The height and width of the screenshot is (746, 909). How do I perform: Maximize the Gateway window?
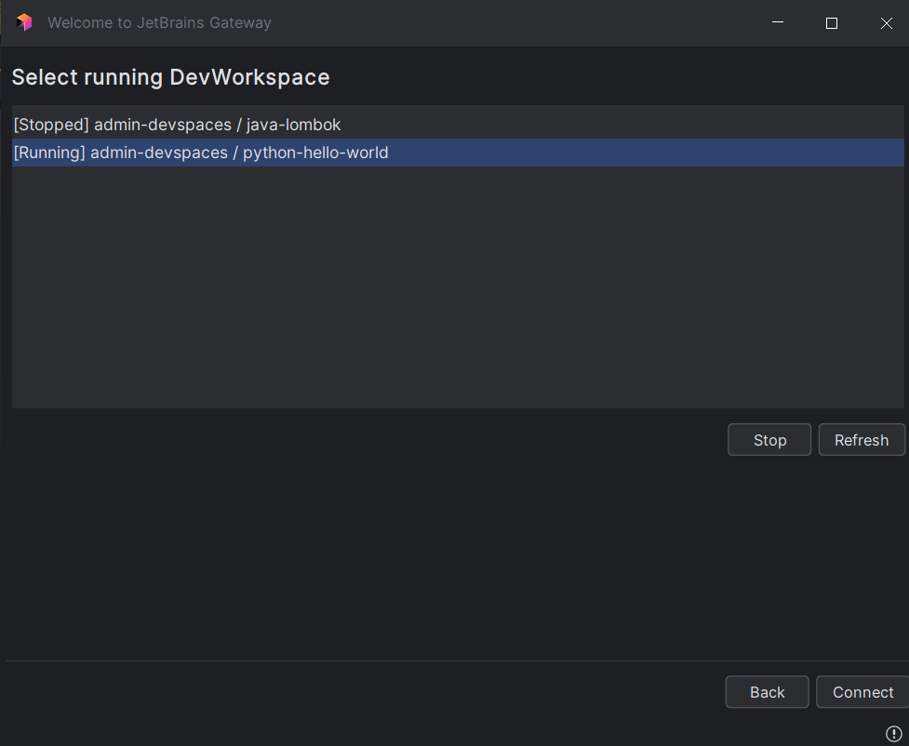pos(832,22)
